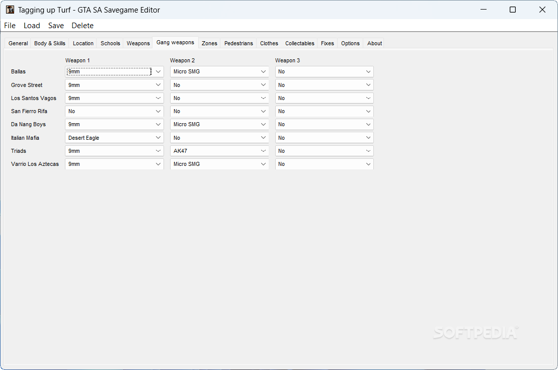Open Varrio Los Aztecas Weapon 2 dropdown
The height and width of the screenshot is (370, 558).
coord(219,164)
